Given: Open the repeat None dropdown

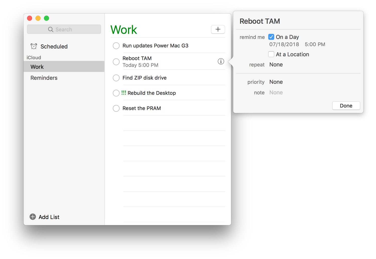Looking at the screenshot, I should [x=276, y=65].
